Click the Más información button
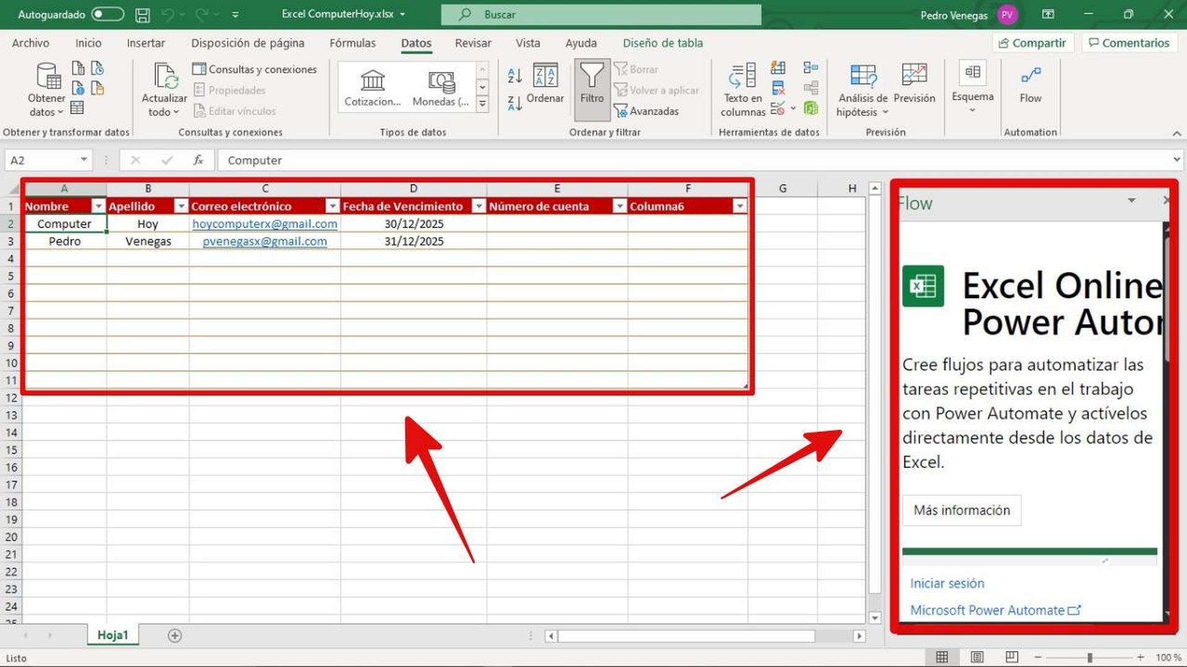This screenshot has height=667, width=1187. pos(961,510)
